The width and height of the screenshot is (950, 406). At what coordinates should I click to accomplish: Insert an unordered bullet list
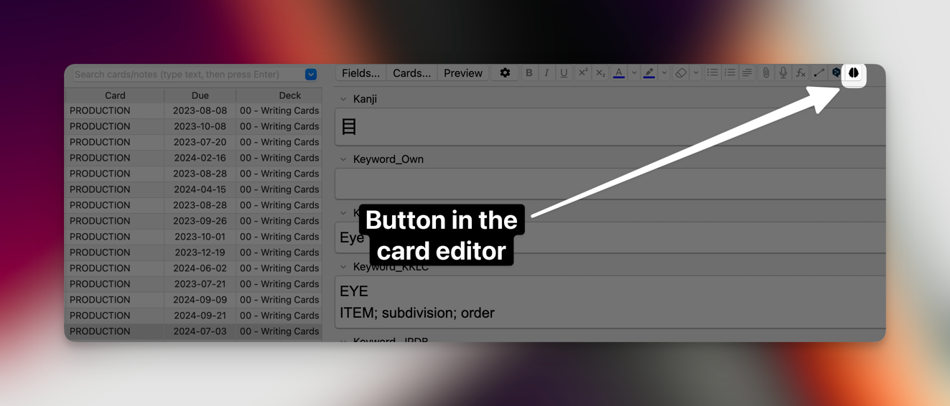click(712, 73)
